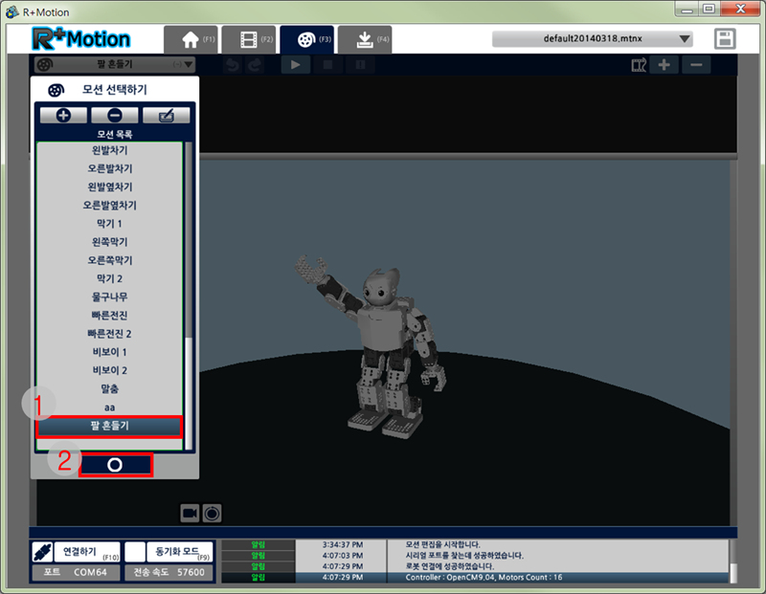Click the undo arrow icon
The width and height of the screenshot is (766, 594).
pos(233,65)
